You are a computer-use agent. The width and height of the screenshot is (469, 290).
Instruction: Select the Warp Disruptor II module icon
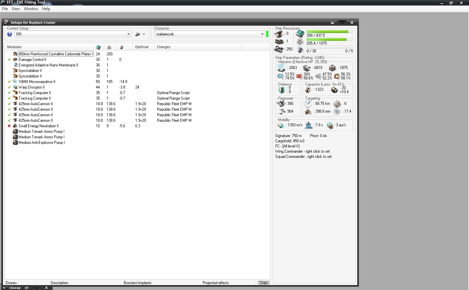pyautogui.click(x=15, y=87)
